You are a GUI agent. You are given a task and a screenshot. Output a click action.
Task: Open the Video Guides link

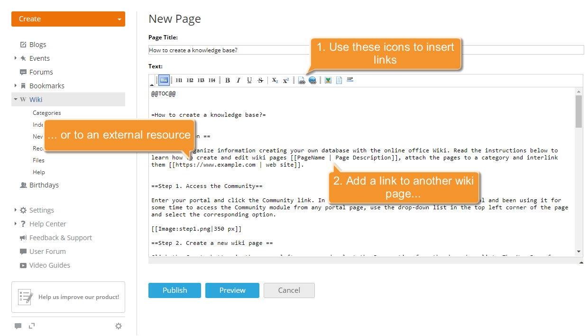point(50,265)
